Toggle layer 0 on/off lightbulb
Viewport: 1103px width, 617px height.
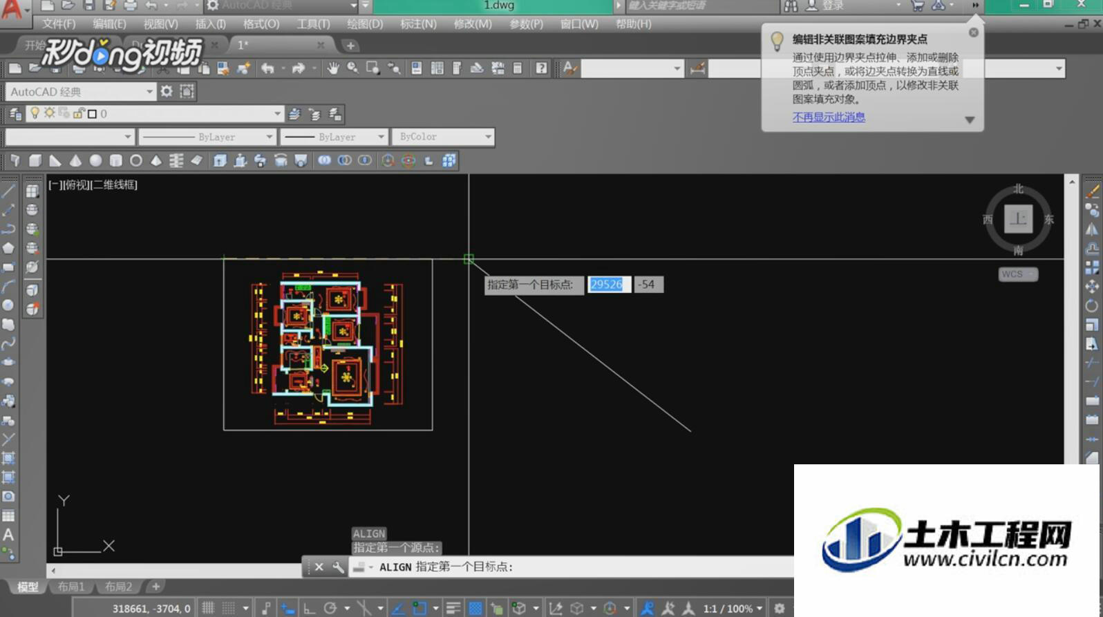(x=35, y=113)
